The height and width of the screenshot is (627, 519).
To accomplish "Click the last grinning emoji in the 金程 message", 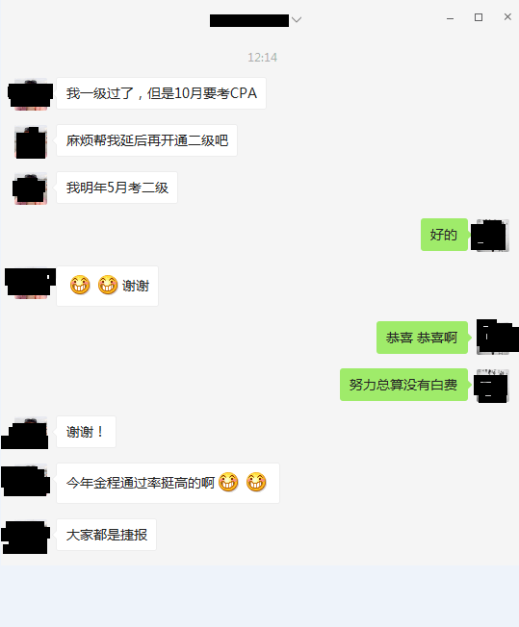I will click(x=256, y=482).
